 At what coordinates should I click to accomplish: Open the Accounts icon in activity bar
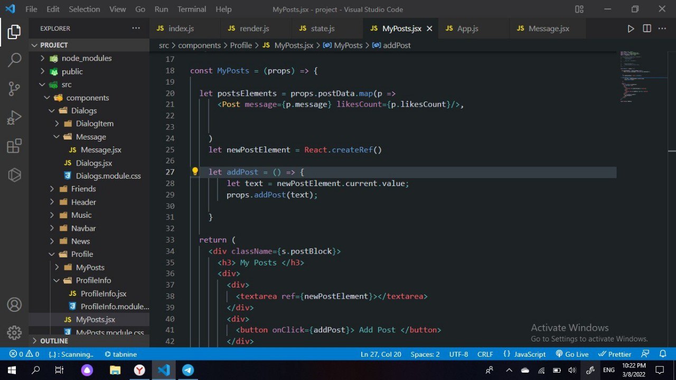[14, 304]
